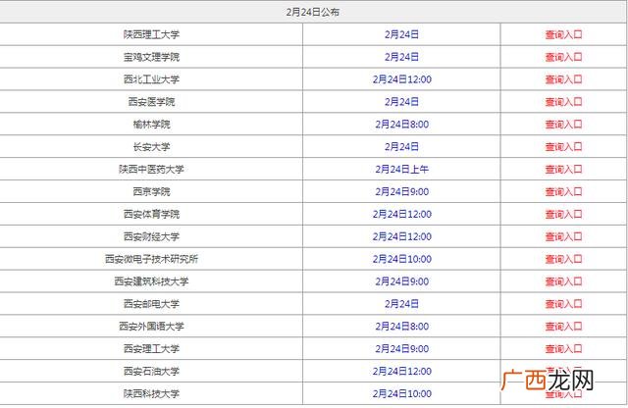Viewport: 628px width, 408px height.
Task: Open 查询入口 link for 西安体育学院
Action: [x=563, y=214]
